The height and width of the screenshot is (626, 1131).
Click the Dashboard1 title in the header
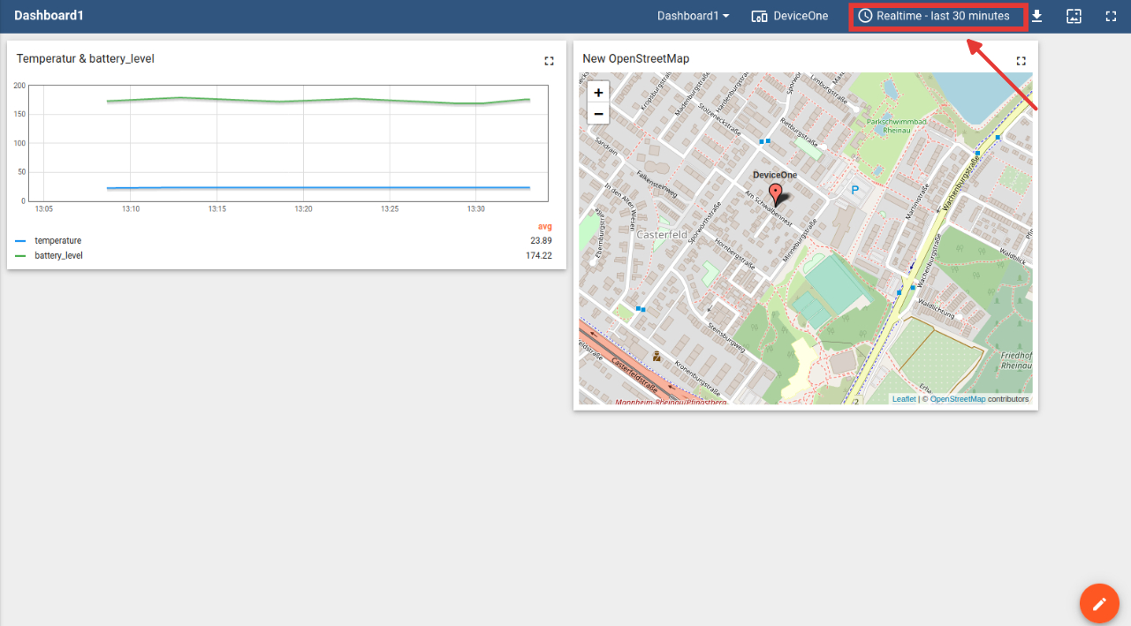(49, 16)
